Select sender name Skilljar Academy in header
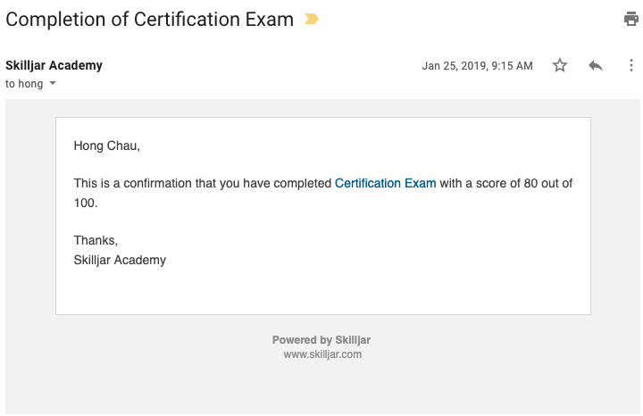Image resolution: width=643 pixels, height=416 pixels. pyautogui.click(x=54, y=65)
